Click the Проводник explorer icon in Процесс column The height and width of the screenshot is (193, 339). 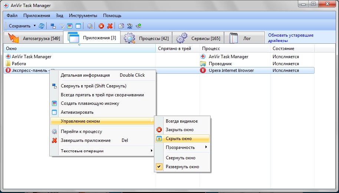pyautogui.click(x=203, y=63)
